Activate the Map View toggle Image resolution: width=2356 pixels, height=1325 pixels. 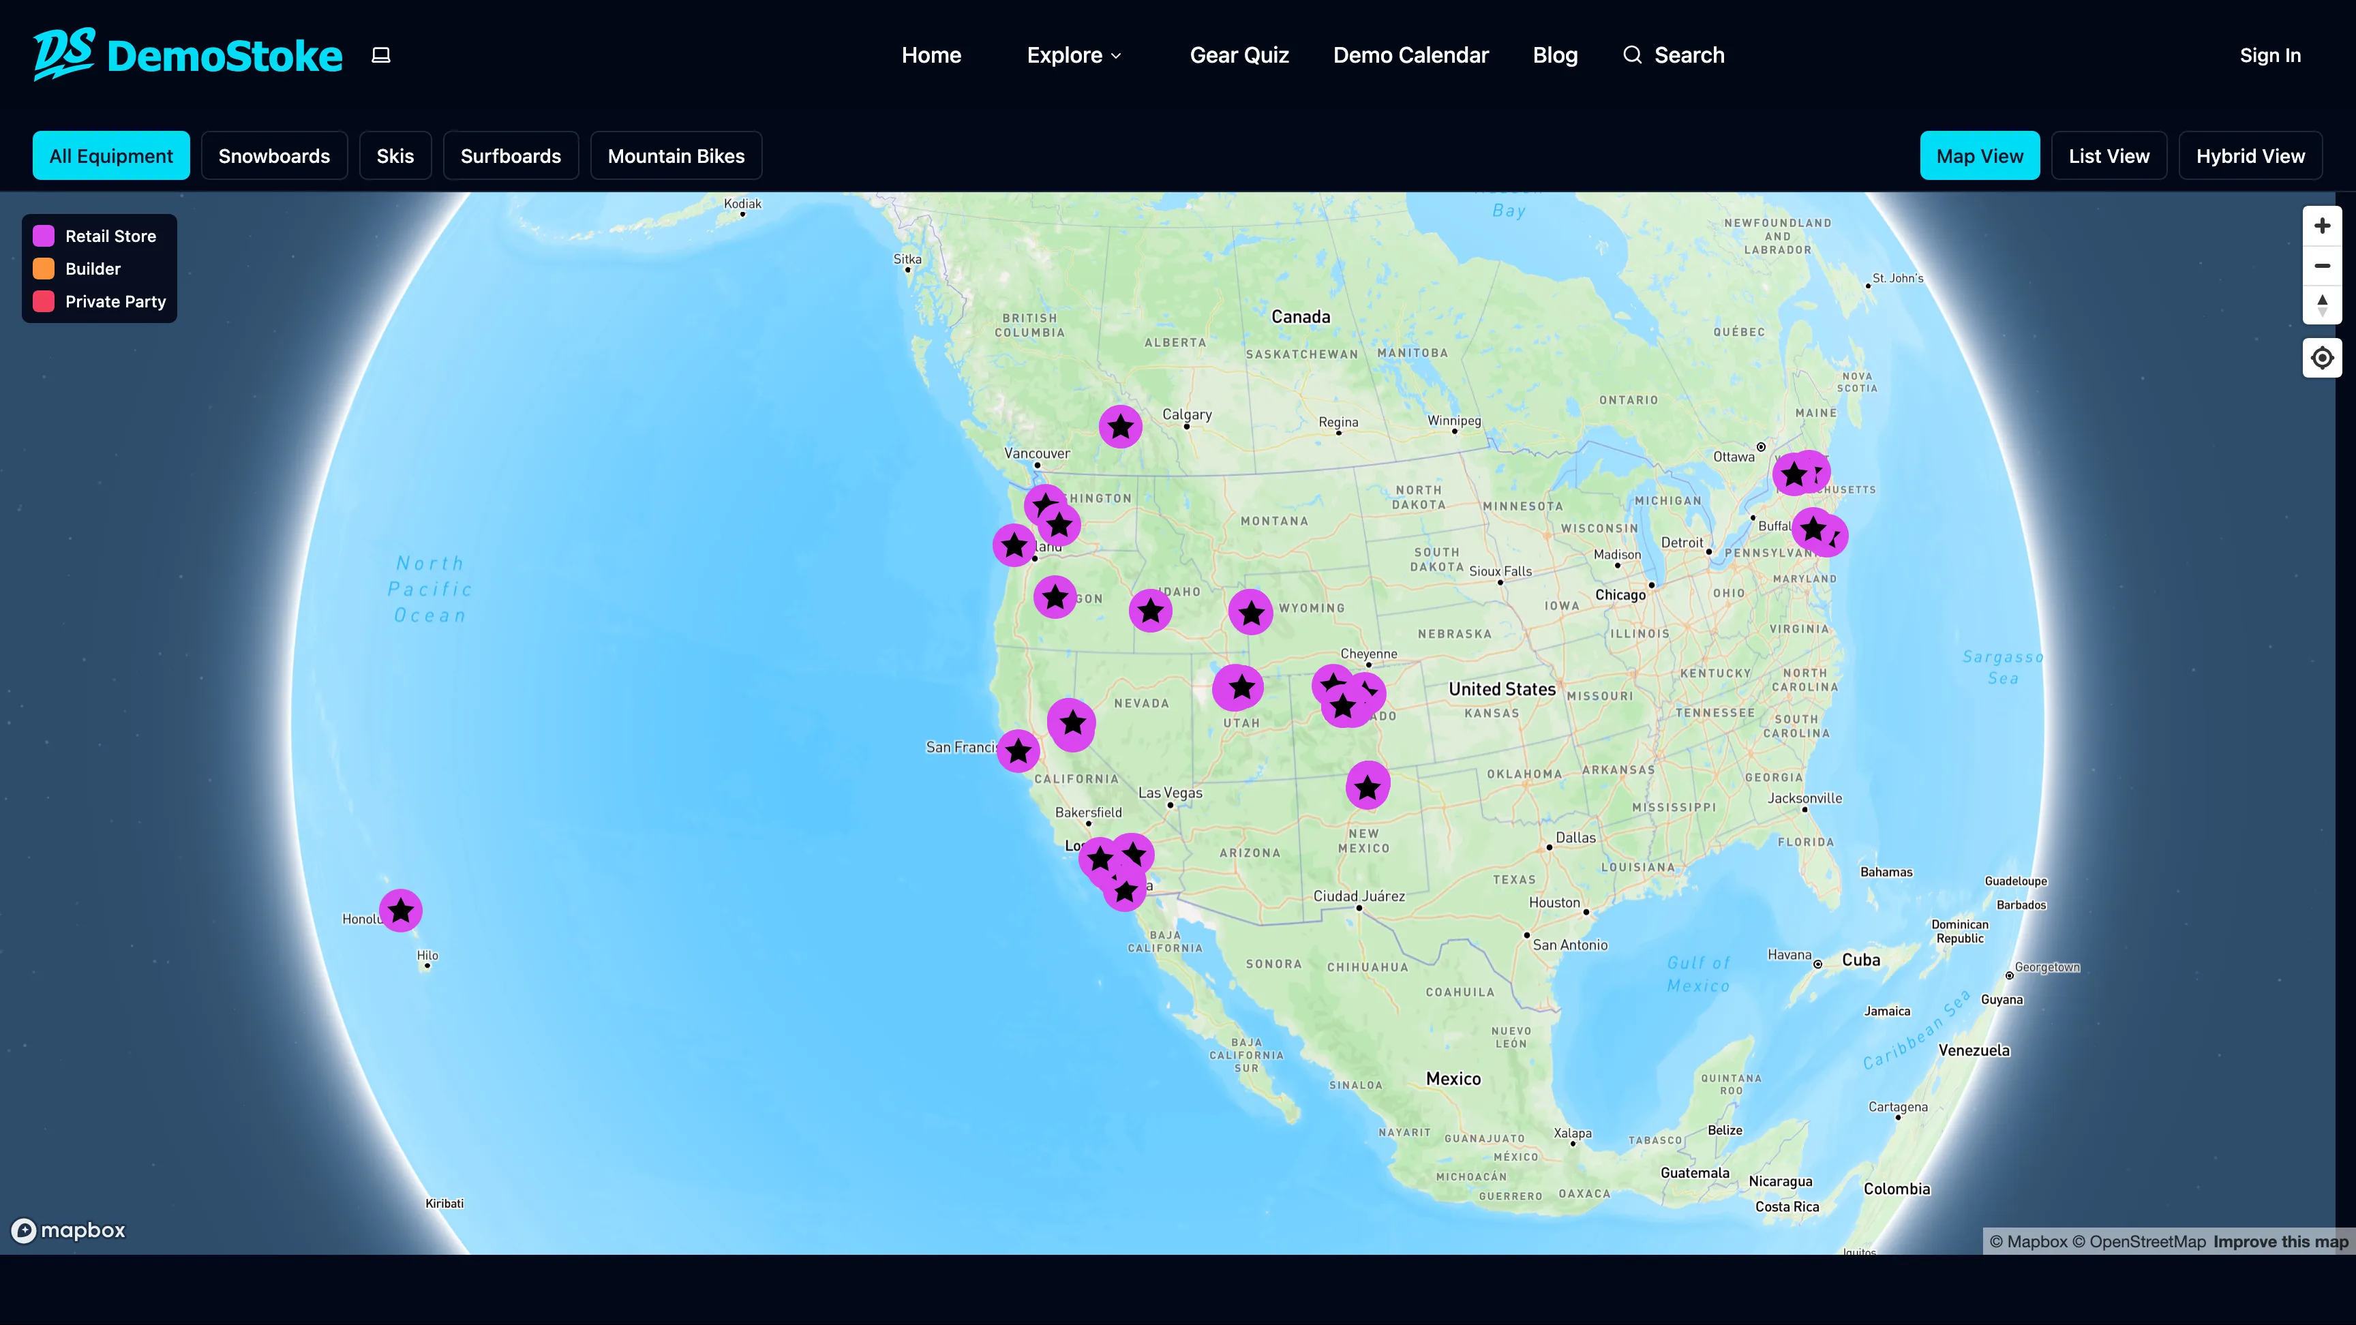(1979, 156)
